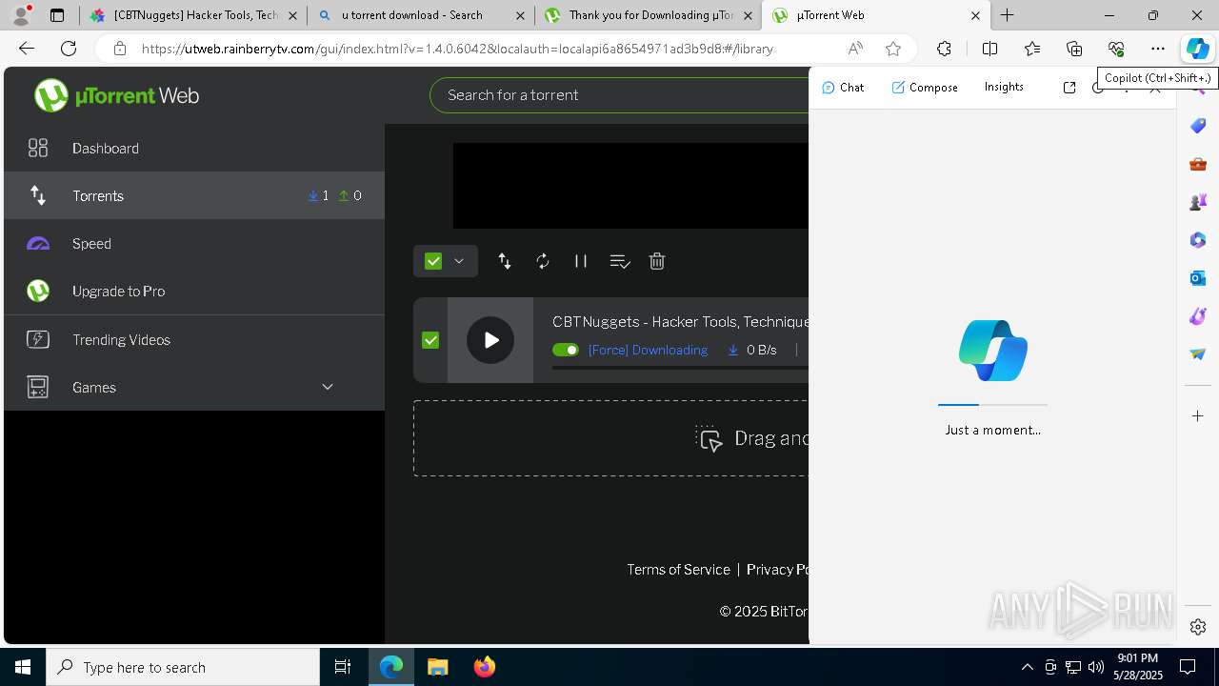This screenshot has height=686, width=1219.
Task: Add sidebar app with plus icon
Action: [1198, 415]
